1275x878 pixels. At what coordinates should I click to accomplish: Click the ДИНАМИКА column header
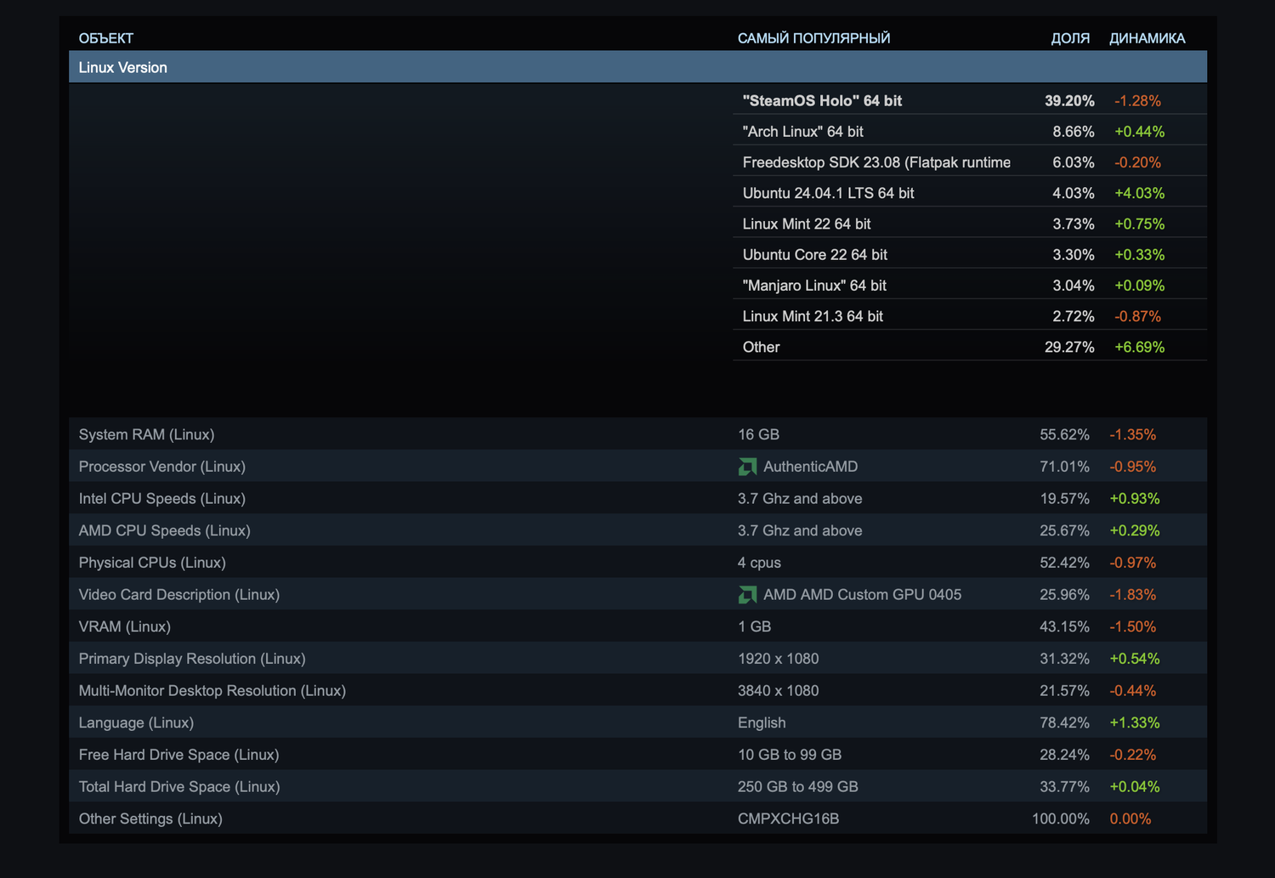[x=1147, y=38]
